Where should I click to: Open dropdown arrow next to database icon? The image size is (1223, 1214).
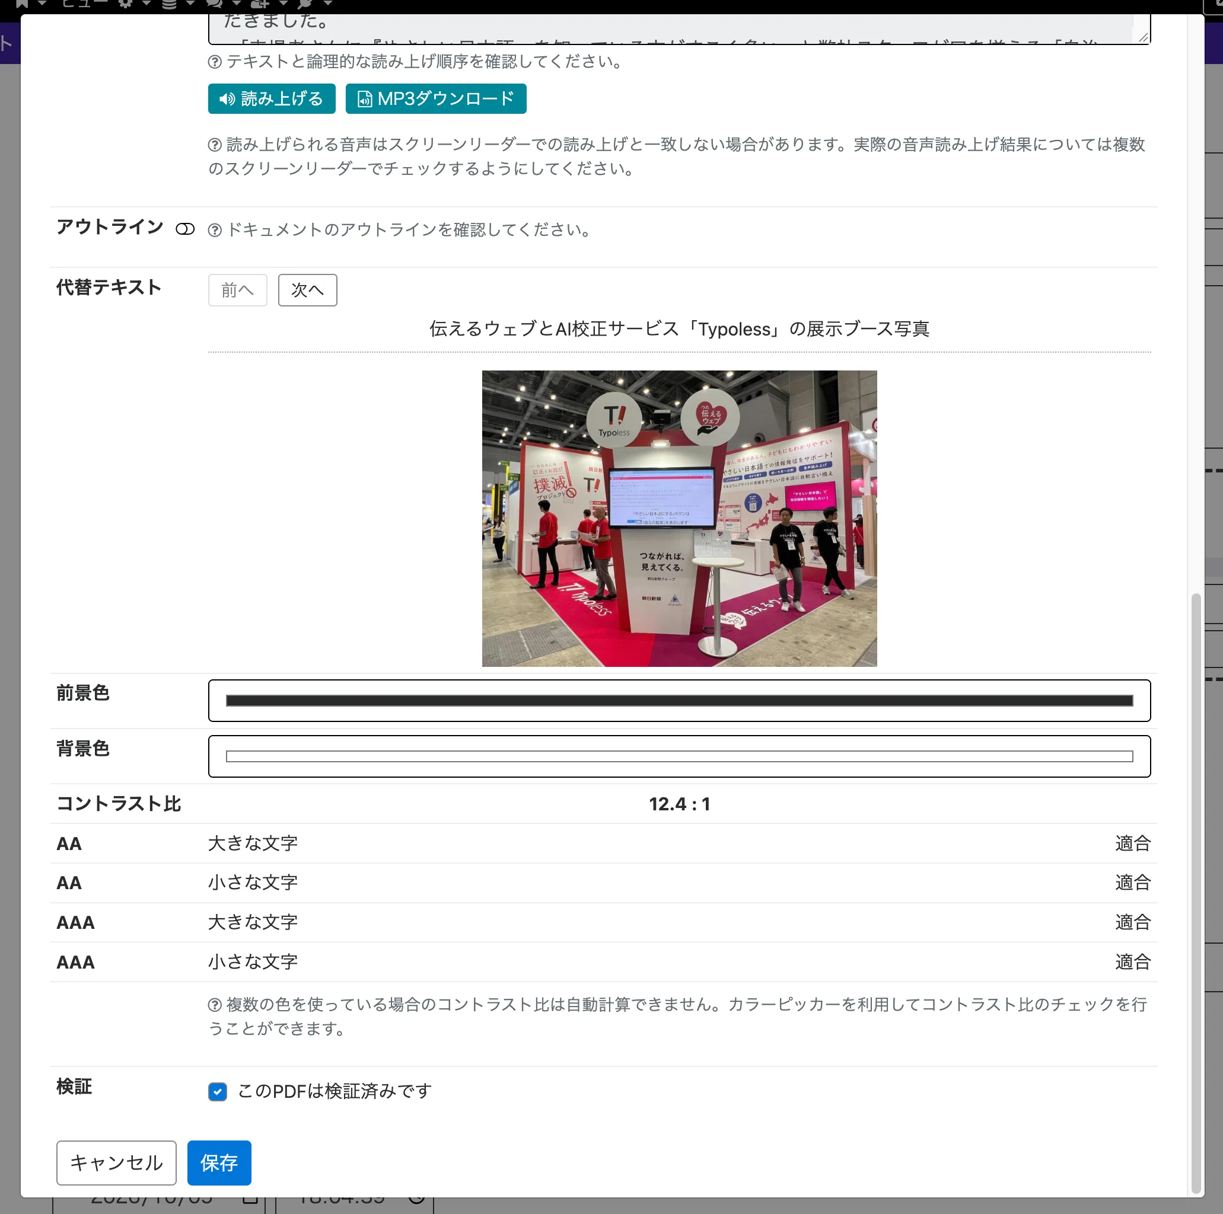(x=190, y=3)
